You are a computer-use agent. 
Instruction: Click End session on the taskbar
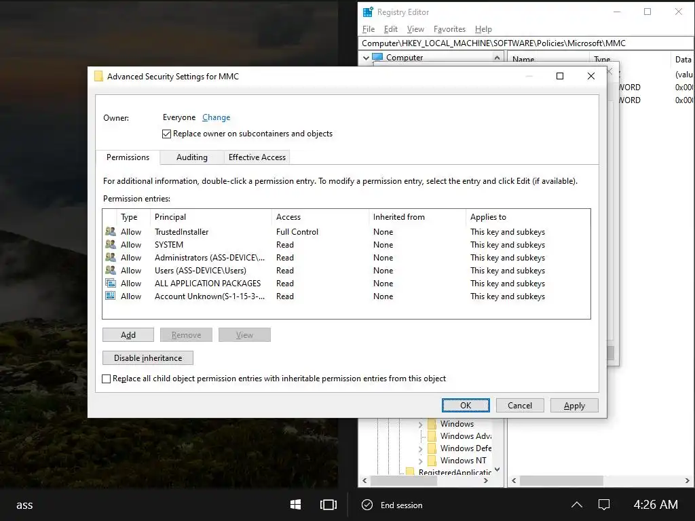click(401, 505)
